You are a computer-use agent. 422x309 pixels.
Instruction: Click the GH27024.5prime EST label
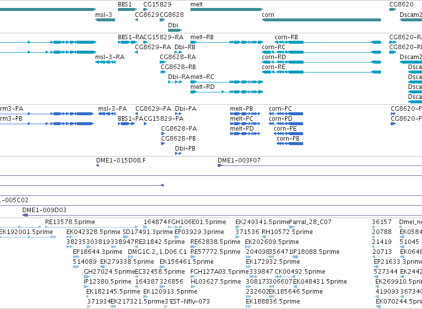click(109, 272)
